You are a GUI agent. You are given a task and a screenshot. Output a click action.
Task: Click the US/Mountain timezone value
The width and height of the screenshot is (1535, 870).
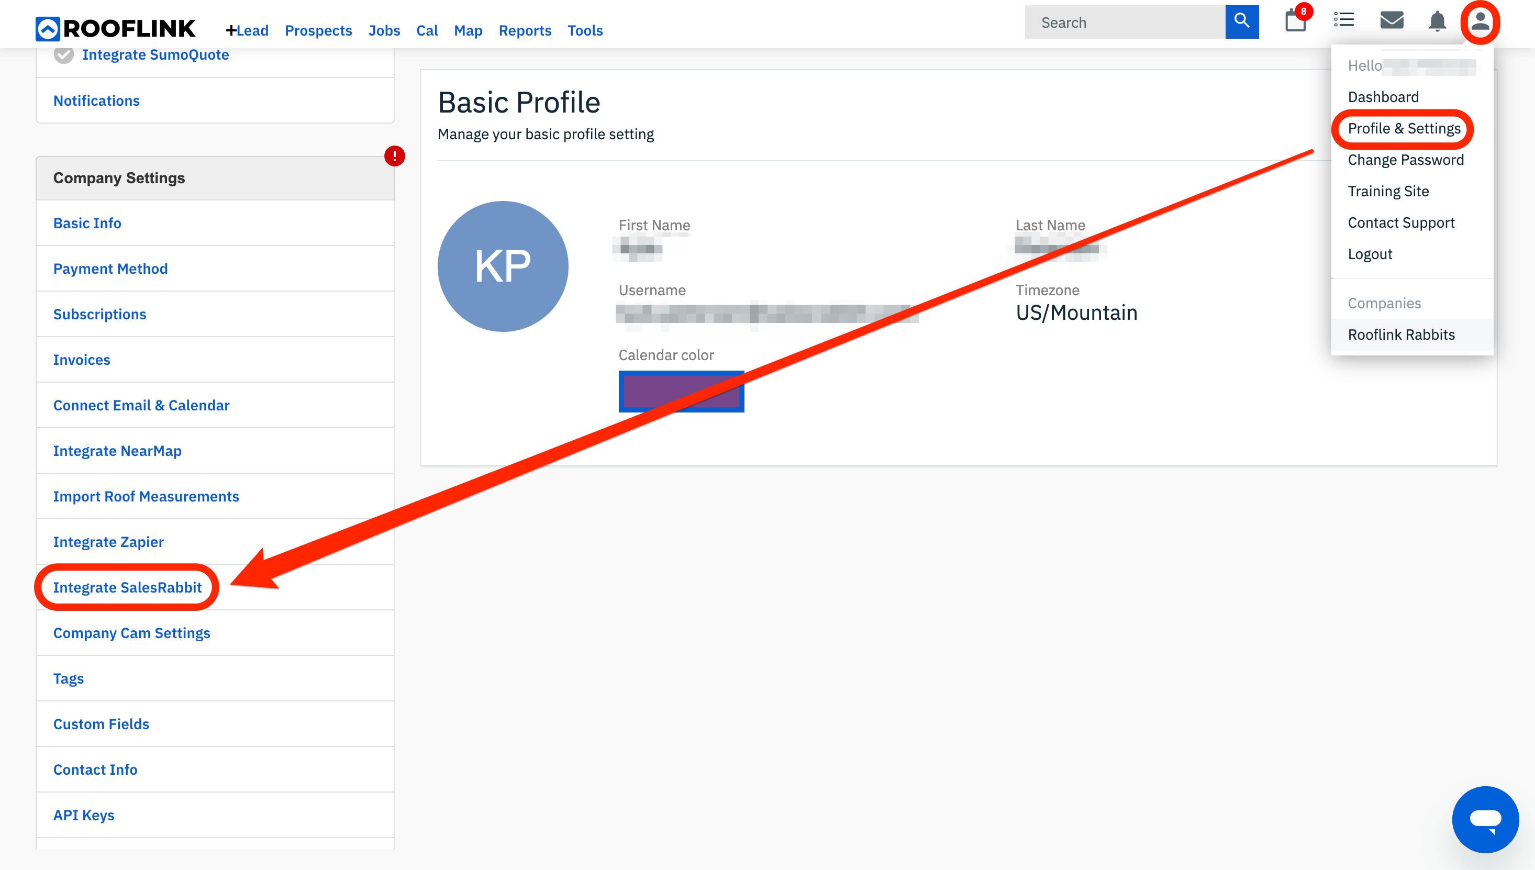1076,313
